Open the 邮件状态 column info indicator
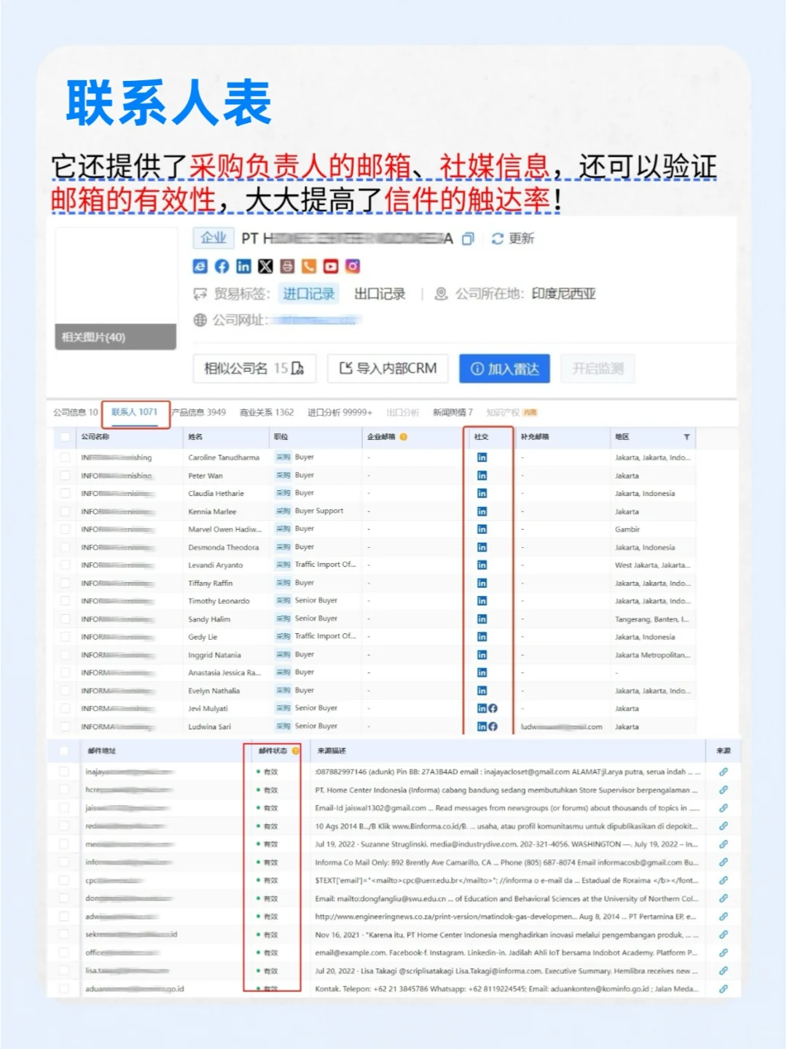787x1049 pixels. click(x=296, y=749)
